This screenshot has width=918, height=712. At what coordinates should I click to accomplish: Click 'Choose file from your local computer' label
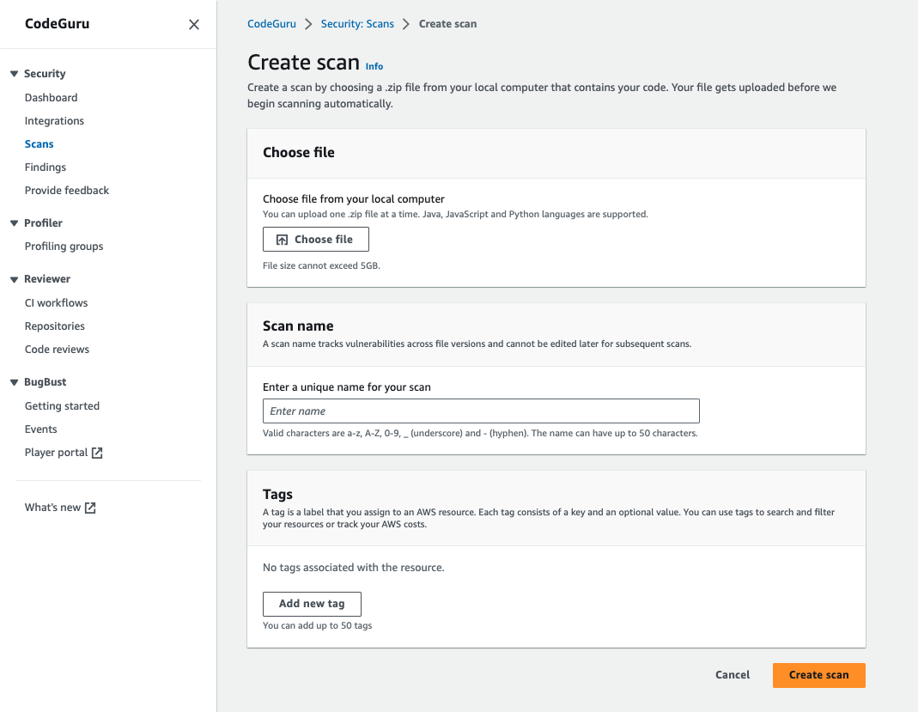(x=354, y=199)
